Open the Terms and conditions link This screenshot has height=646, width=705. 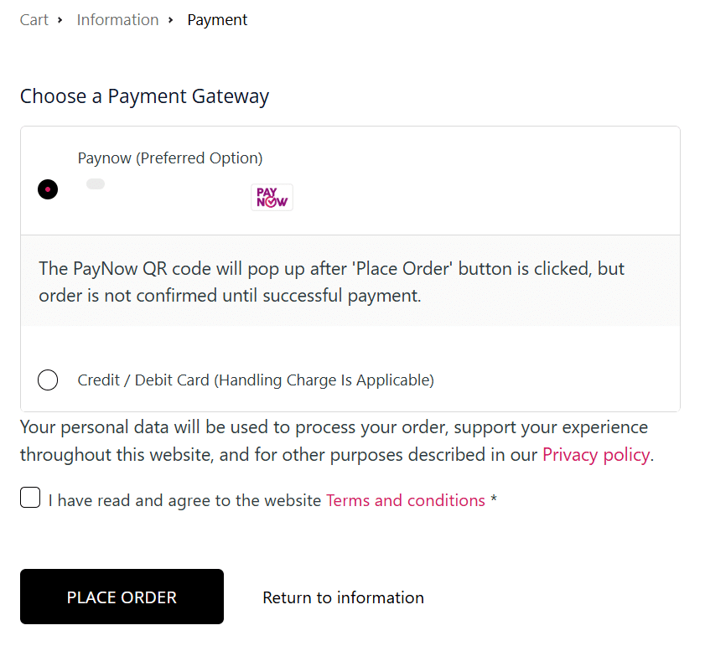coord(406,500)
